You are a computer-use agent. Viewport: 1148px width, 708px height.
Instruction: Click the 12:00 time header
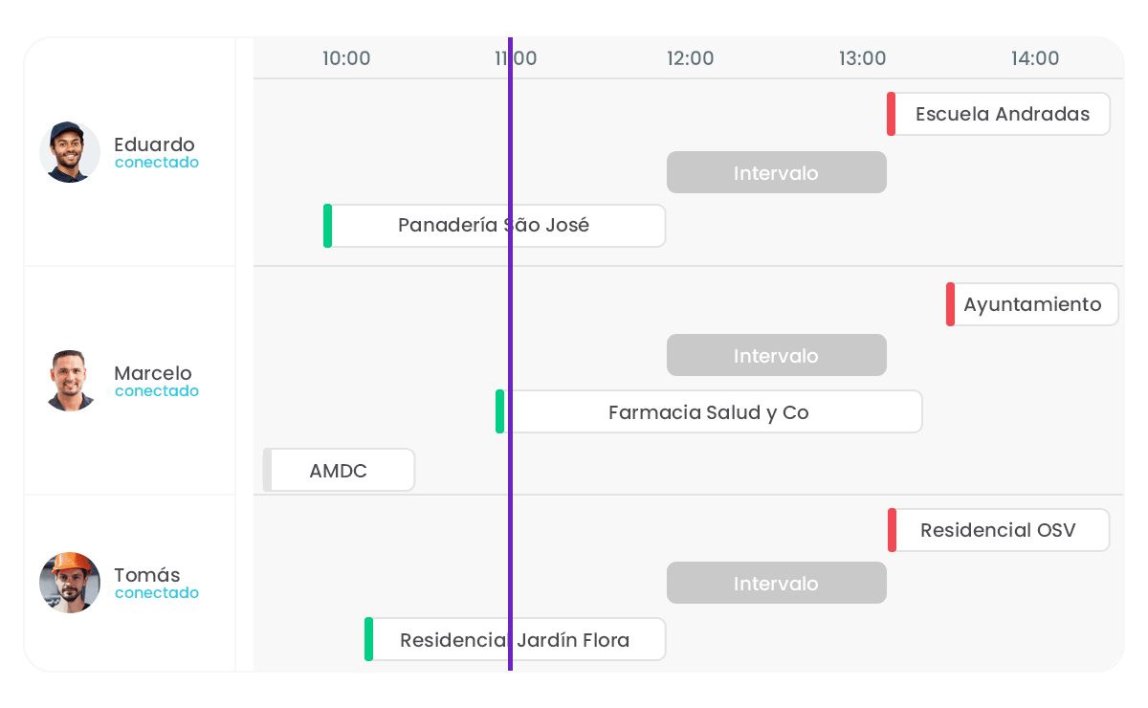[x=691, y=58]
